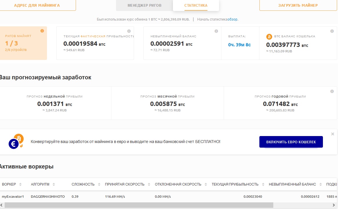Sort by АЛГОРИТМ column

54,184
